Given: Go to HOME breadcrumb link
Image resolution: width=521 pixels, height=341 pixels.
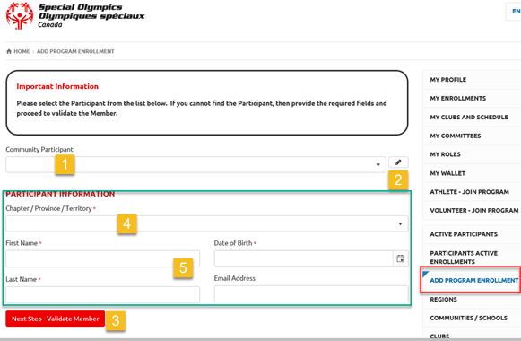Looking at the screenshot, I should coord(22,51).
